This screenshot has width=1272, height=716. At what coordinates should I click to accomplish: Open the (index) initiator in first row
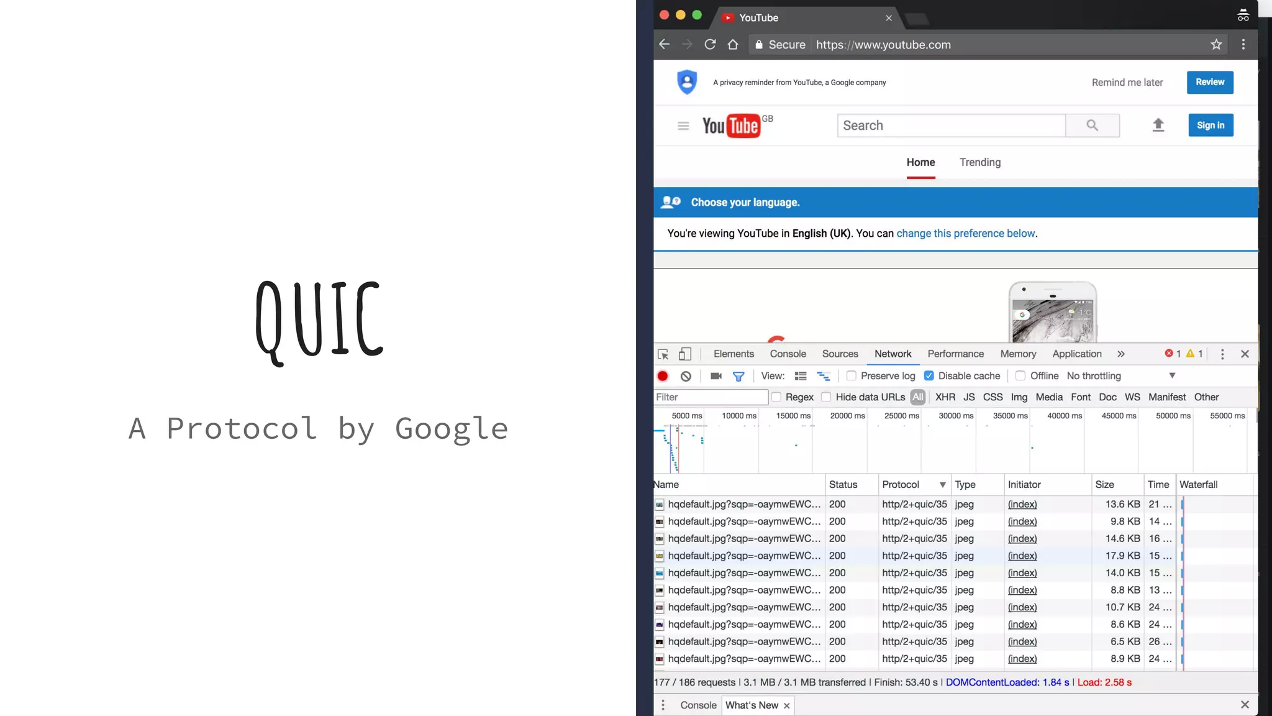[1022, 504]
